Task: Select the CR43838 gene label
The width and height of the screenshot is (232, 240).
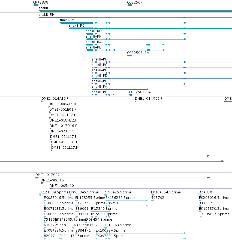Action: pos(41,2)
